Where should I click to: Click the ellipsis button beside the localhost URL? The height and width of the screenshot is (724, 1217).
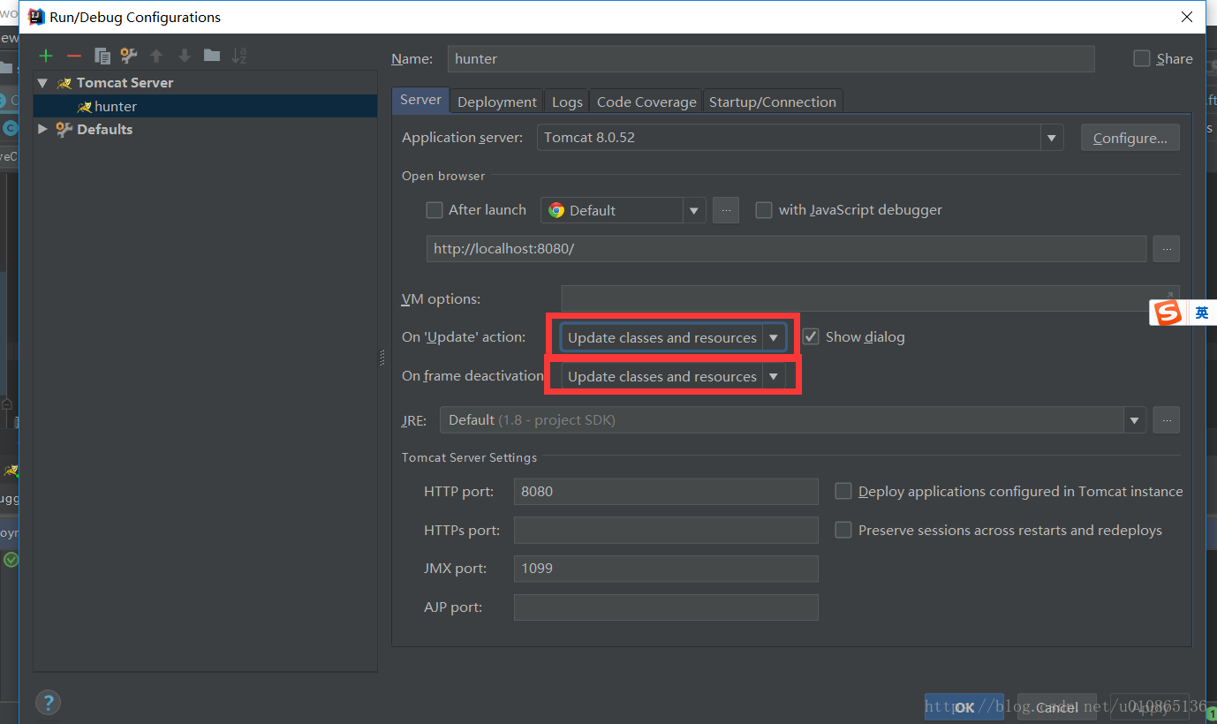1166,249
